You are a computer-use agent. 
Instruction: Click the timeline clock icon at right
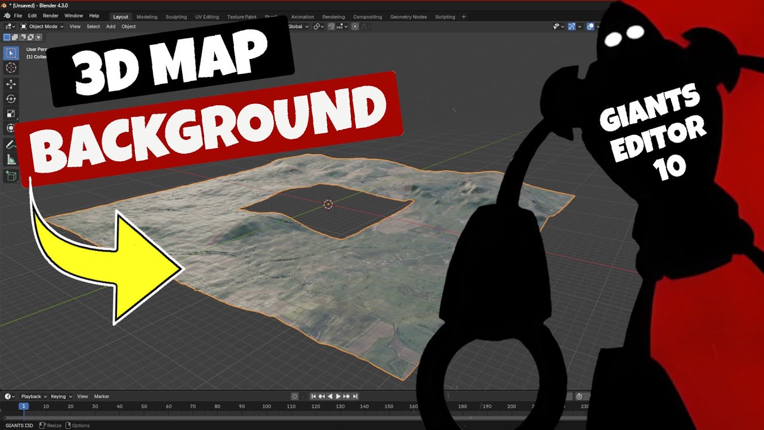[579, 397]
